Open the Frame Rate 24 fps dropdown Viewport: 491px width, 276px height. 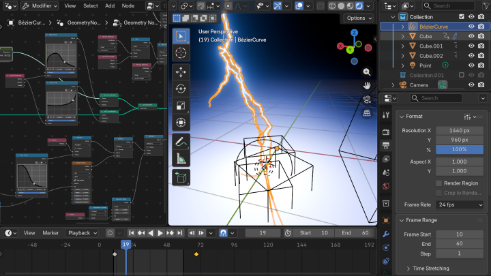tap(460, 204)
